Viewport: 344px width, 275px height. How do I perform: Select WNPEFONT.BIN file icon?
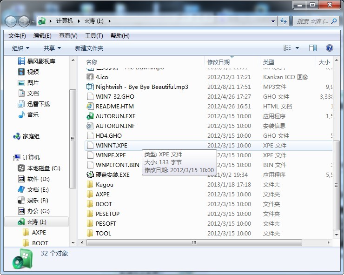pos(90,165)
